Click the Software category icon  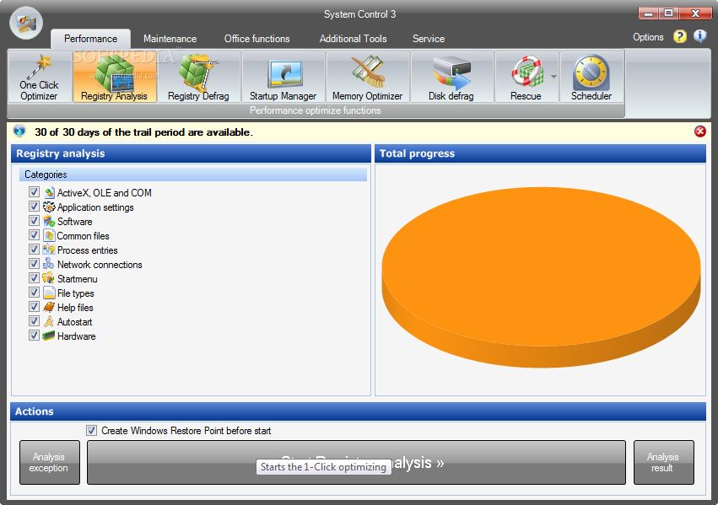pyautogui.click(x=49, y=222)
